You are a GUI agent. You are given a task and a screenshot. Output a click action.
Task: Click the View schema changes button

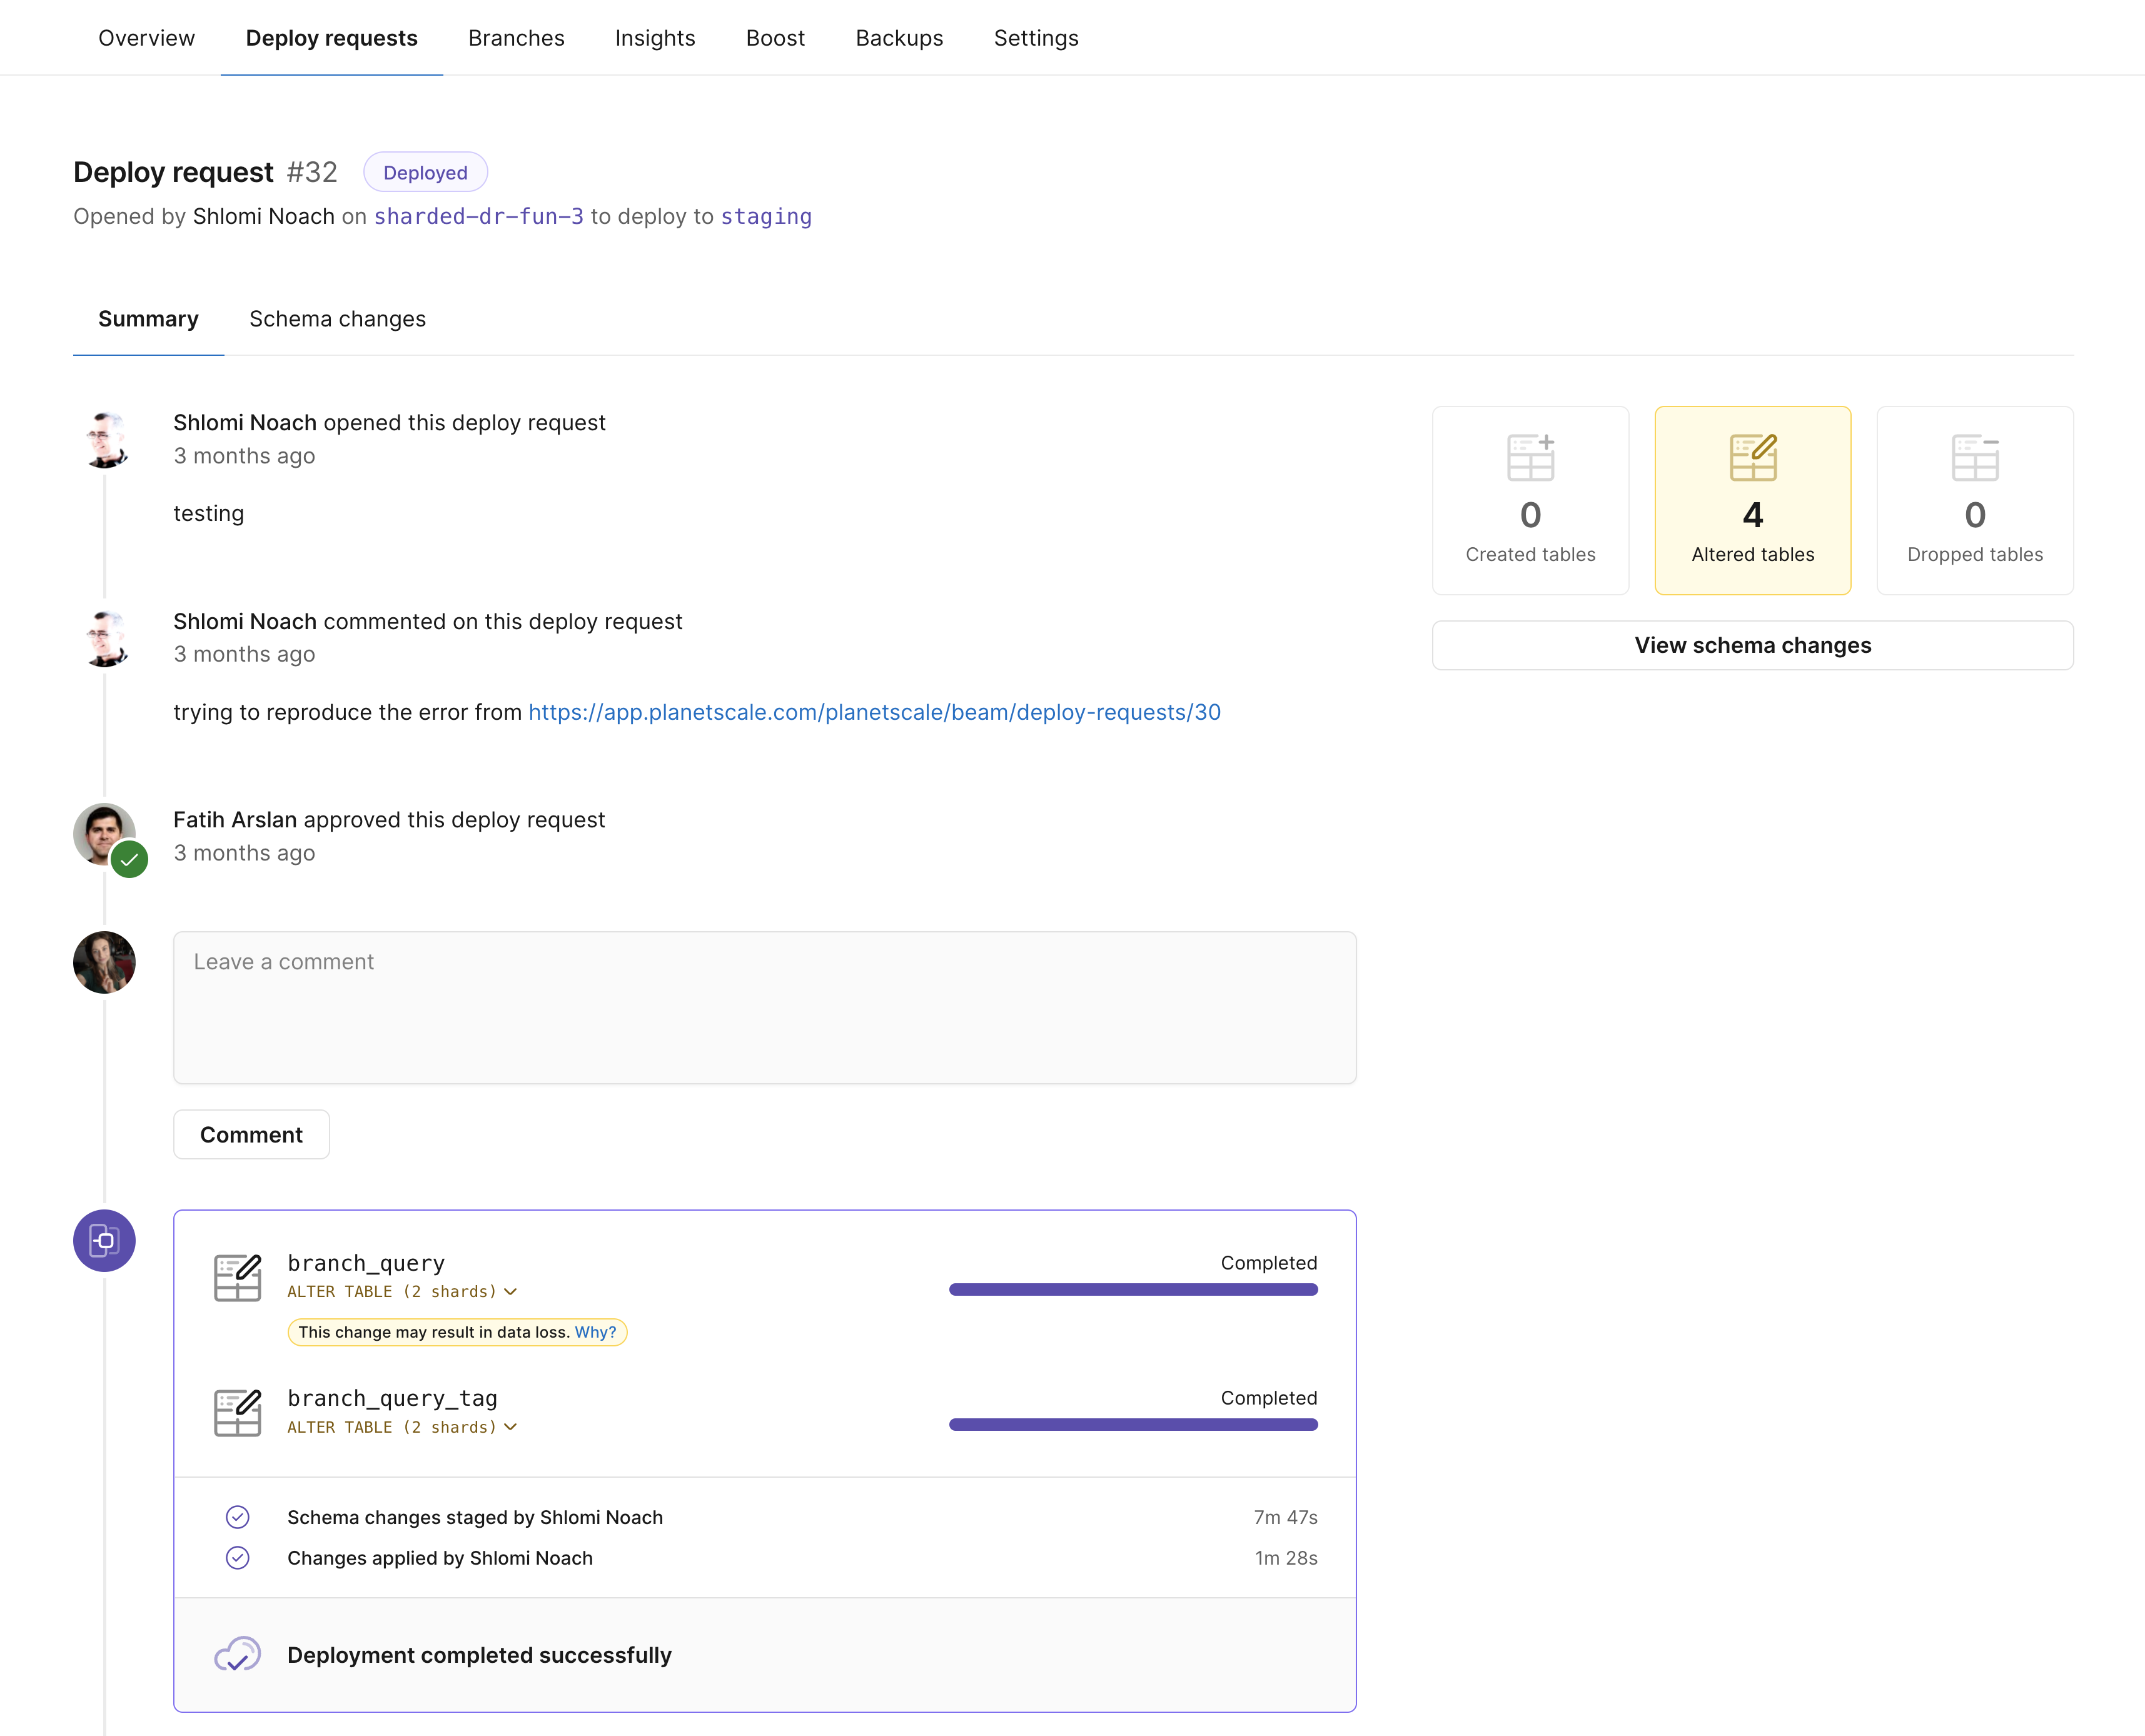(1752, 645)
